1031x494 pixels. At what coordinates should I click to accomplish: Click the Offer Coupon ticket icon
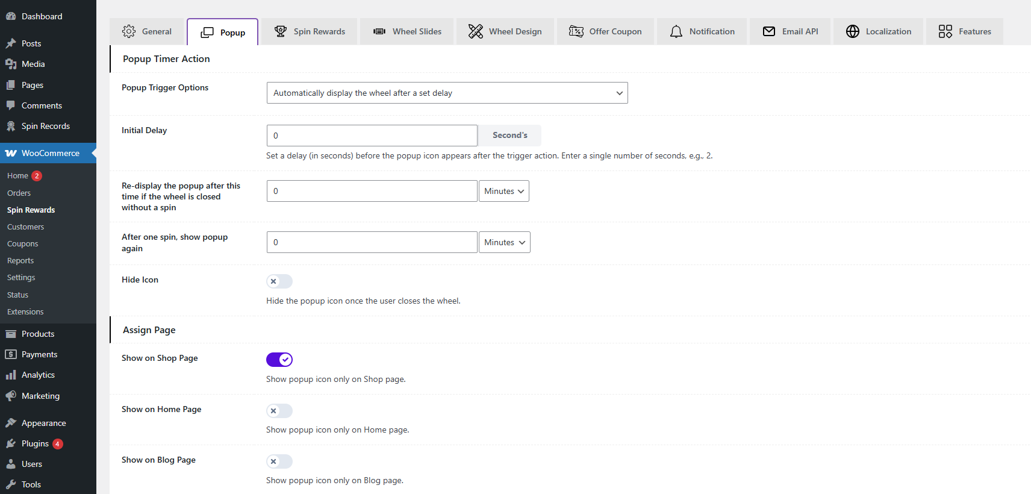click(576, 31)
